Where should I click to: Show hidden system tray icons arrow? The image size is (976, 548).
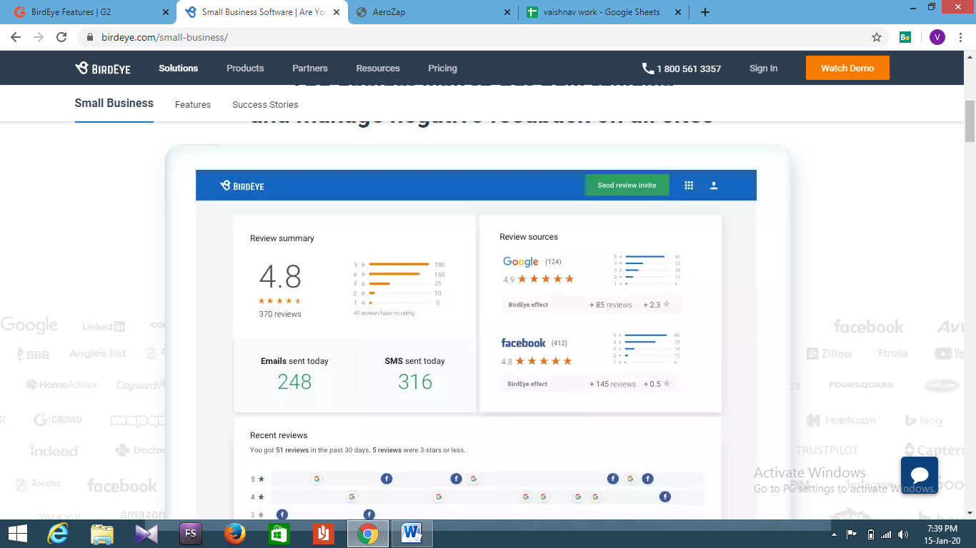tap(835, 534)
